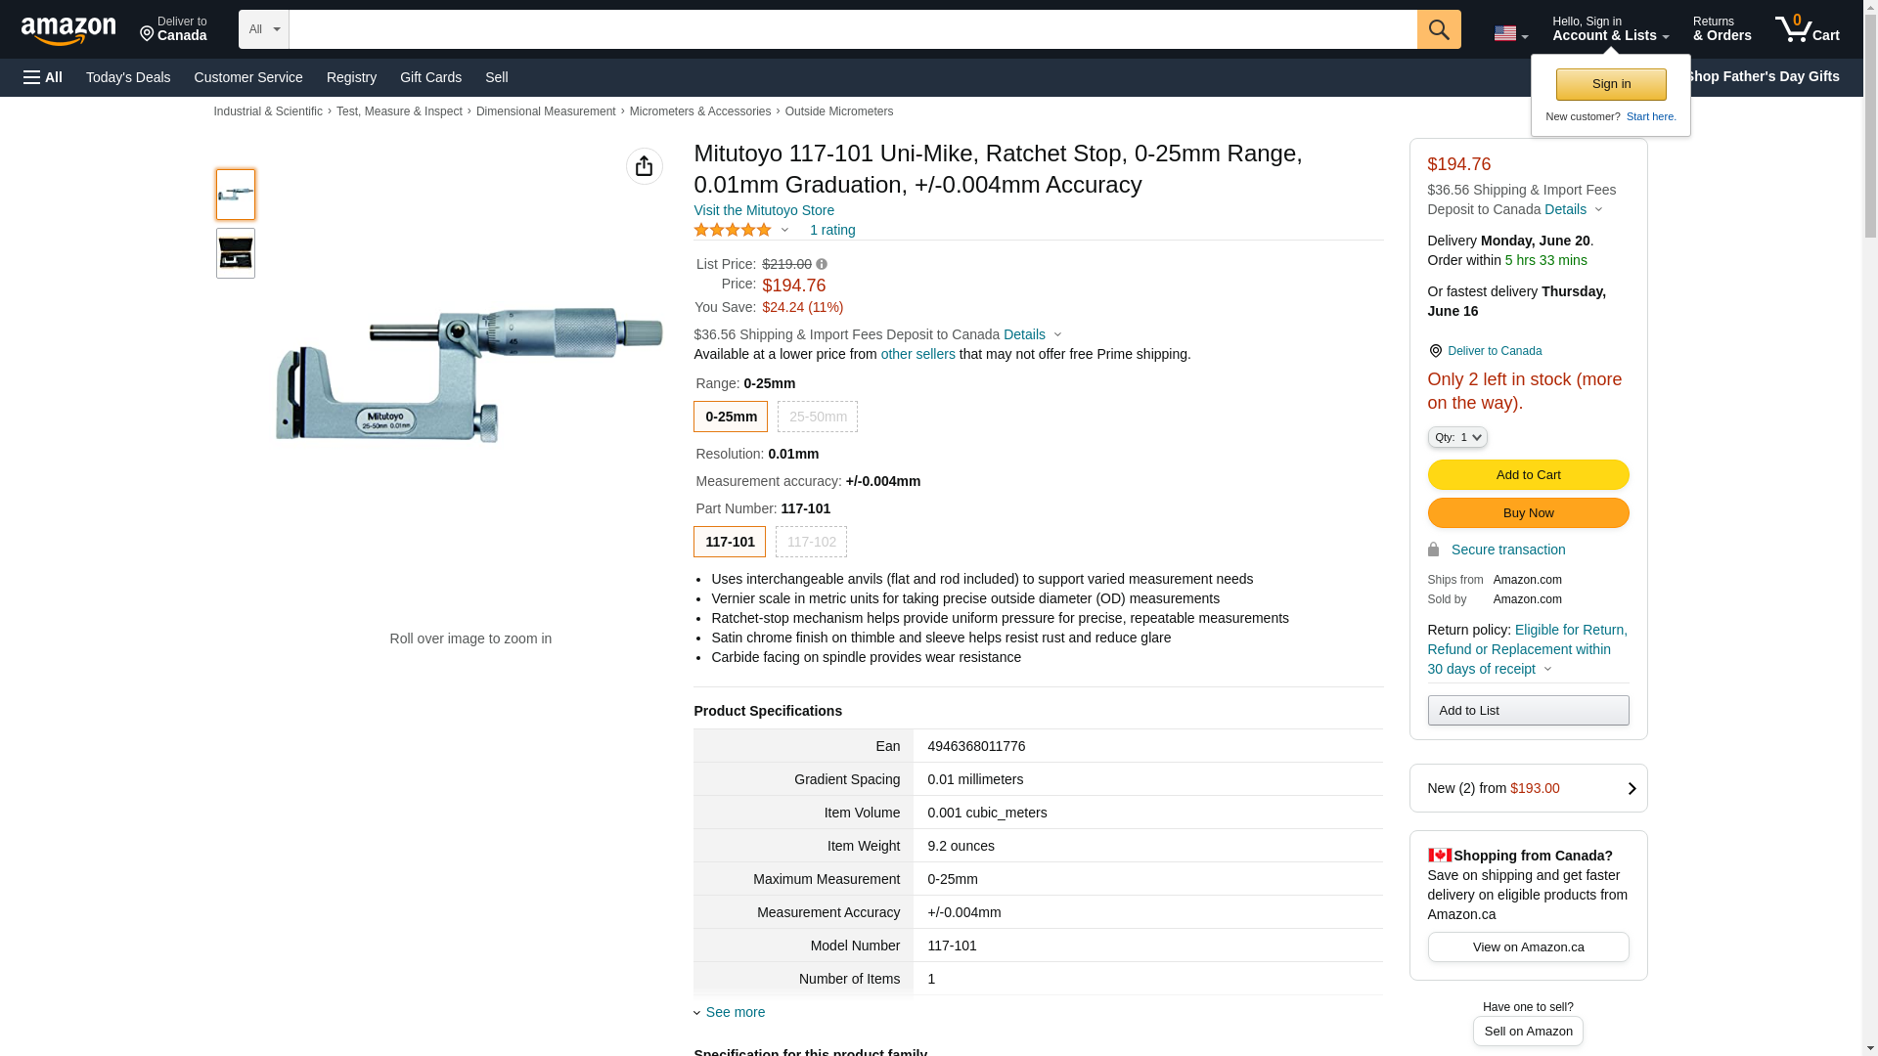Expand See more product specifications
This screenshot has height=1056, width=1878.
click(735, 1012)
